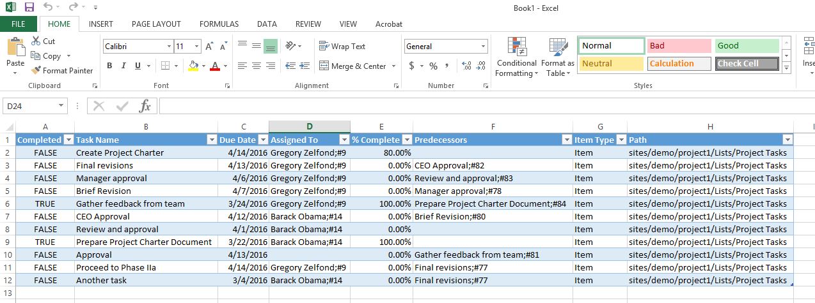Expand the font name Calibri dropdown
815x303 pixels.
click(169, 47)
